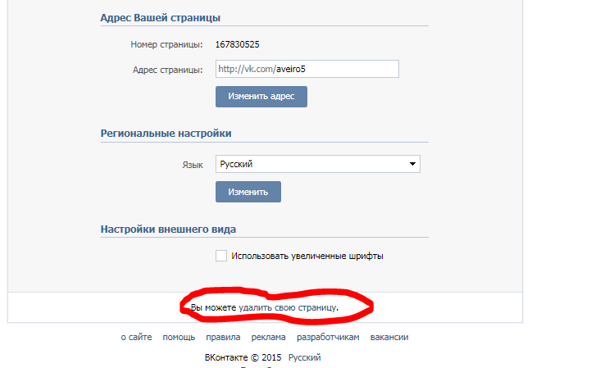Open the Язык language dropdown showing Русский
Image resolution: width=591 pixels, height=368 pixels.
(318, 164)
